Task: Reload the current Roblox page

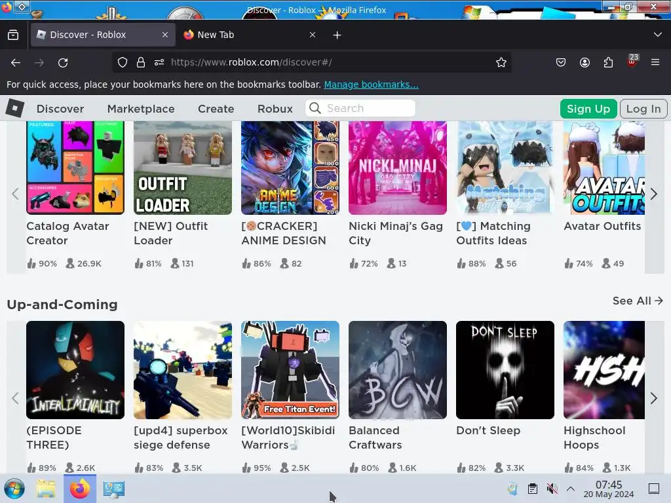Action: click(63, 63)
